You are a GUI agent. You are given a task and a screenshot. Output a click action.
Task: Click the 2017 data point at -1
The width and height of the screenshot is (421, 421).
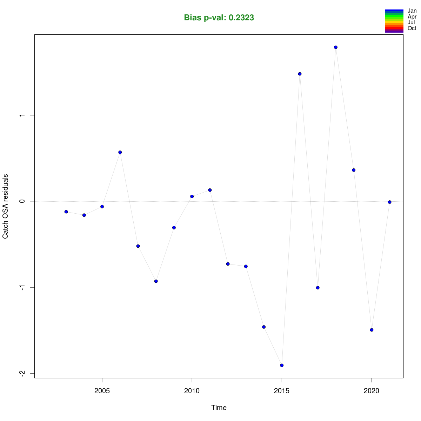point(318,288)
